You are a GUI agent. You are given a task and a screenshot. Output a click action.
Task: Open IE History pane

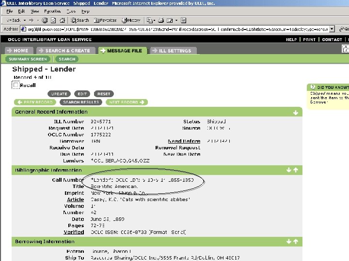click(131, 20)
